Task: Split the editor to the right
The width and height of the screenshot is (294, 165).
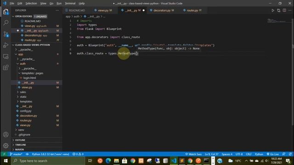Action: (284, 11)
